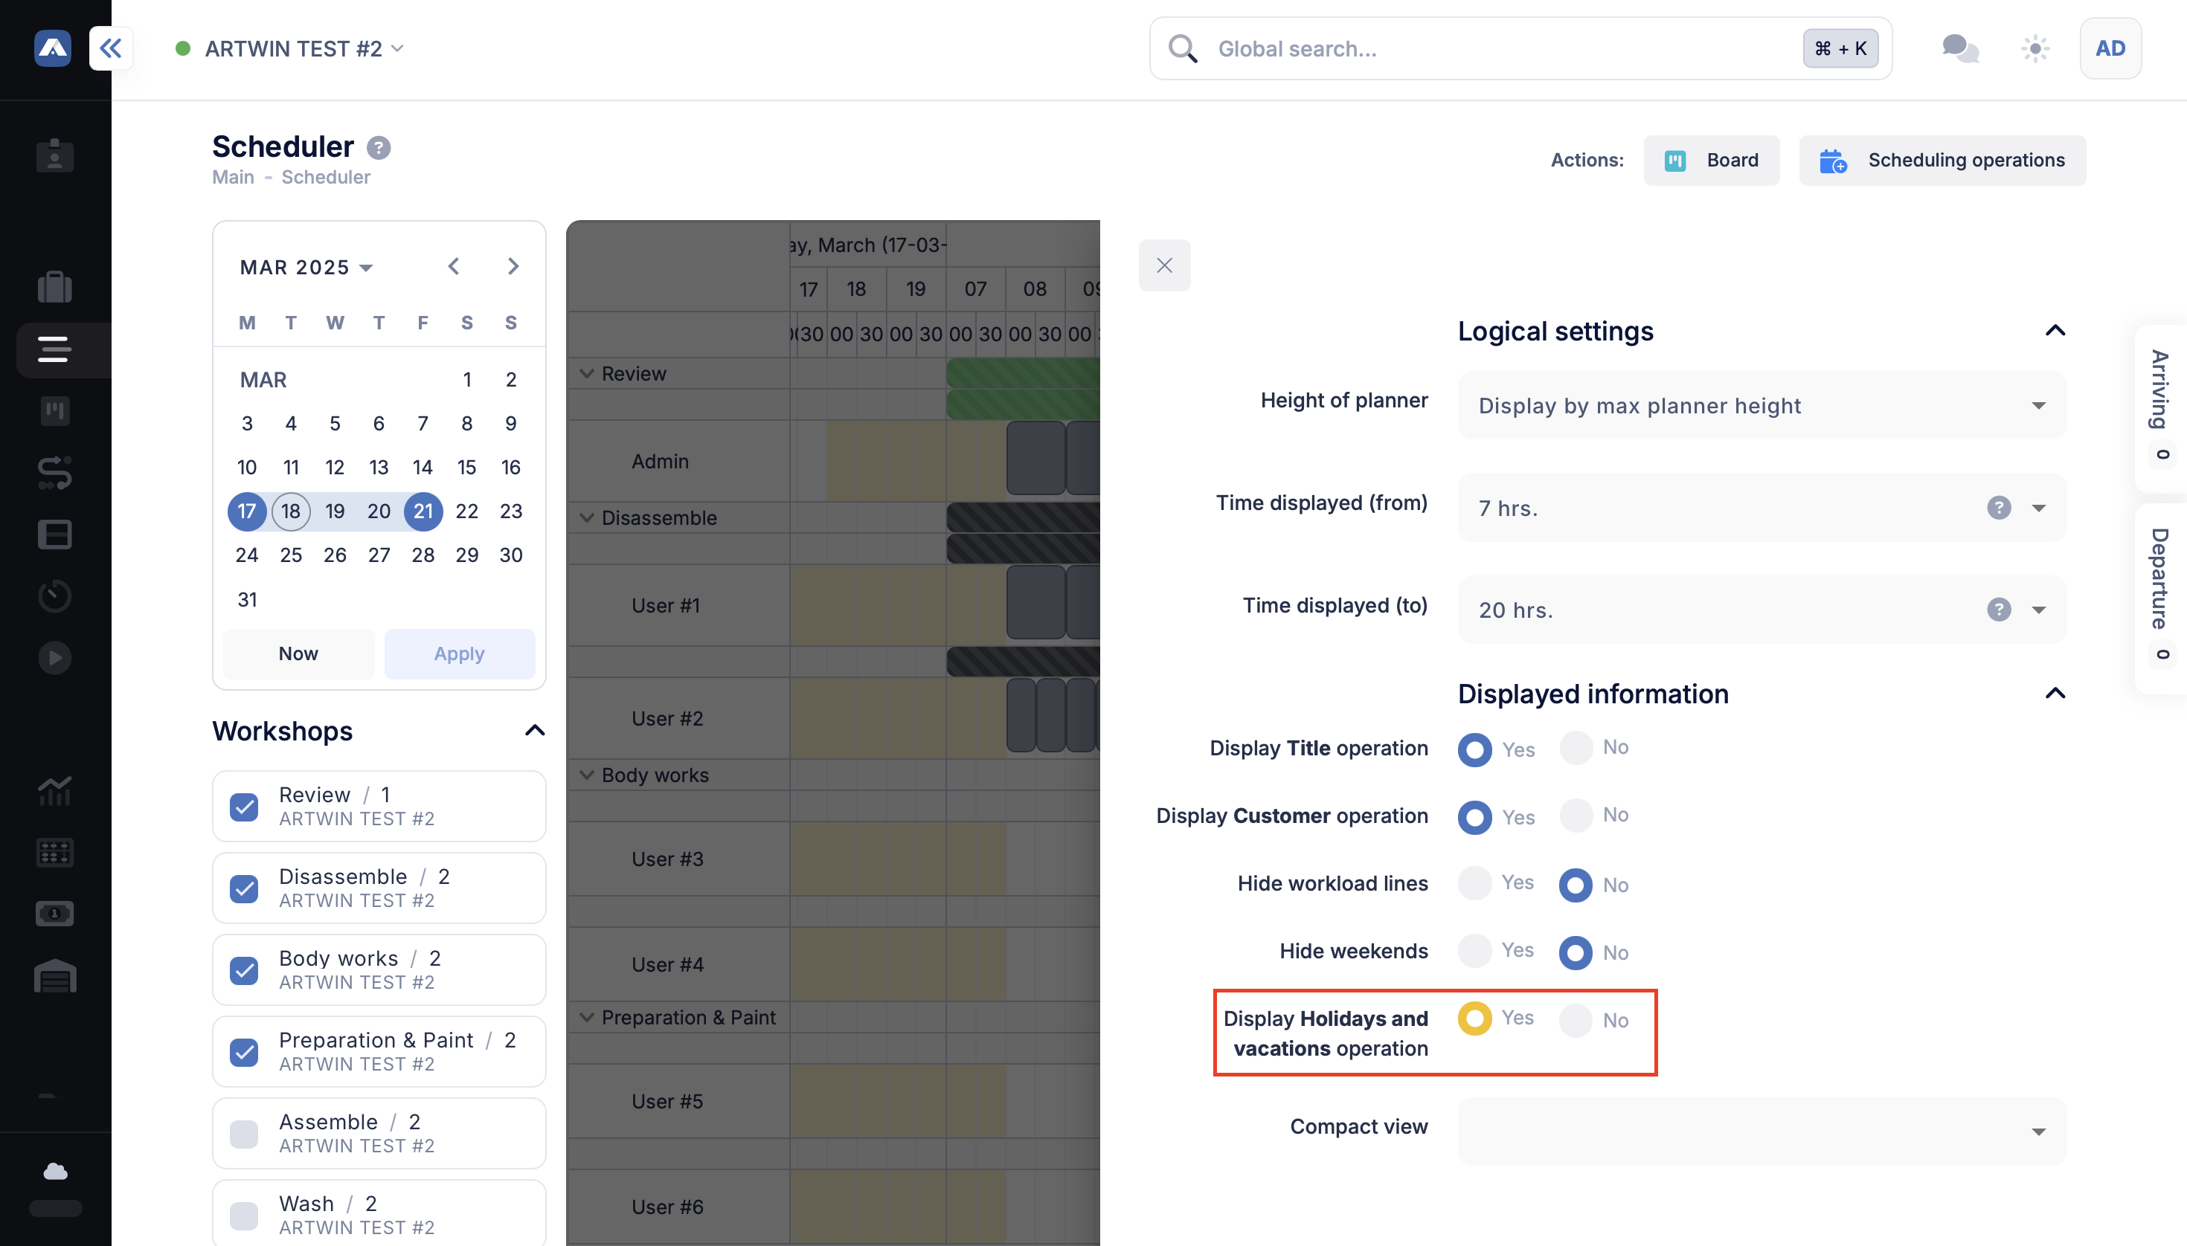Image resolution: width=2187 pixels, height=1246 pixels.
Task: Open the Compact view dropdown
Action: tap(1762, 1132)
